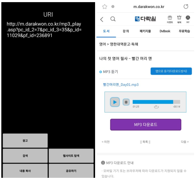The width and height of the screenshot is (196, 178).
Task: Click the displayed URI address text
Action: (44, 30)
